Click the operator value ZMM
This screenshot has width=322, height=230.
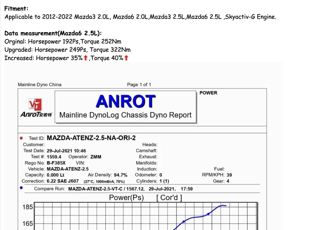click(x=96, y=157)
